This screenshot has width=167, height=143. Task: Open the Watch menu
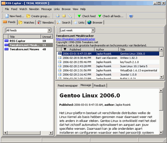[x=23, y=9]
